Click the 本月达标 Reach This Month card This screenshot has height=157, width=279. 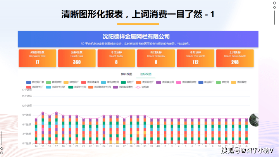[195, 58]
